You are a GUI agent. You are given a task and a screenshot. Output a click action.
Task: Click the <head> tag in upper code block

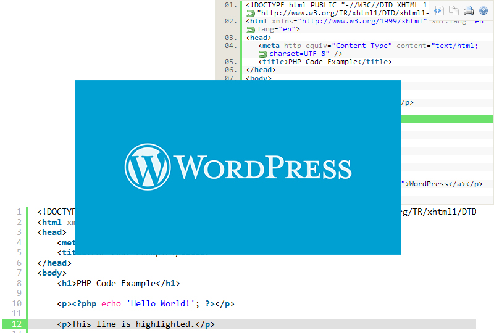[259, 38]
